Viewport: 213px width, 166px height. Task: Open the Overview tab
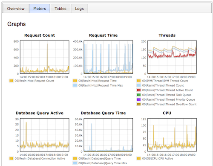pos(16,9)
